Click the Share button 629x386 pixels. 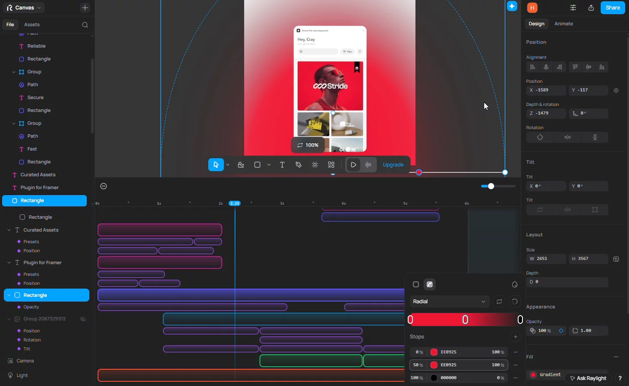(613, 8)
